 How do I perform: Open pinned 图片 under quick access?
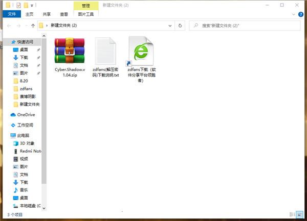[24, 73]
